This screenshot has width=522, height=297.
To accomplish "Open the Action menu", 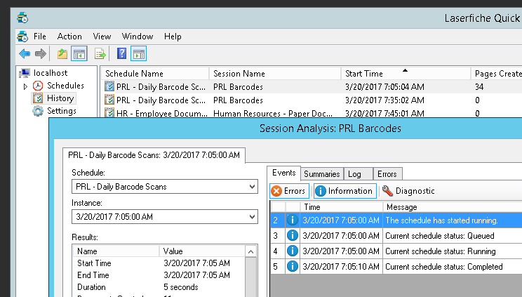I will (x=69, y=37).
